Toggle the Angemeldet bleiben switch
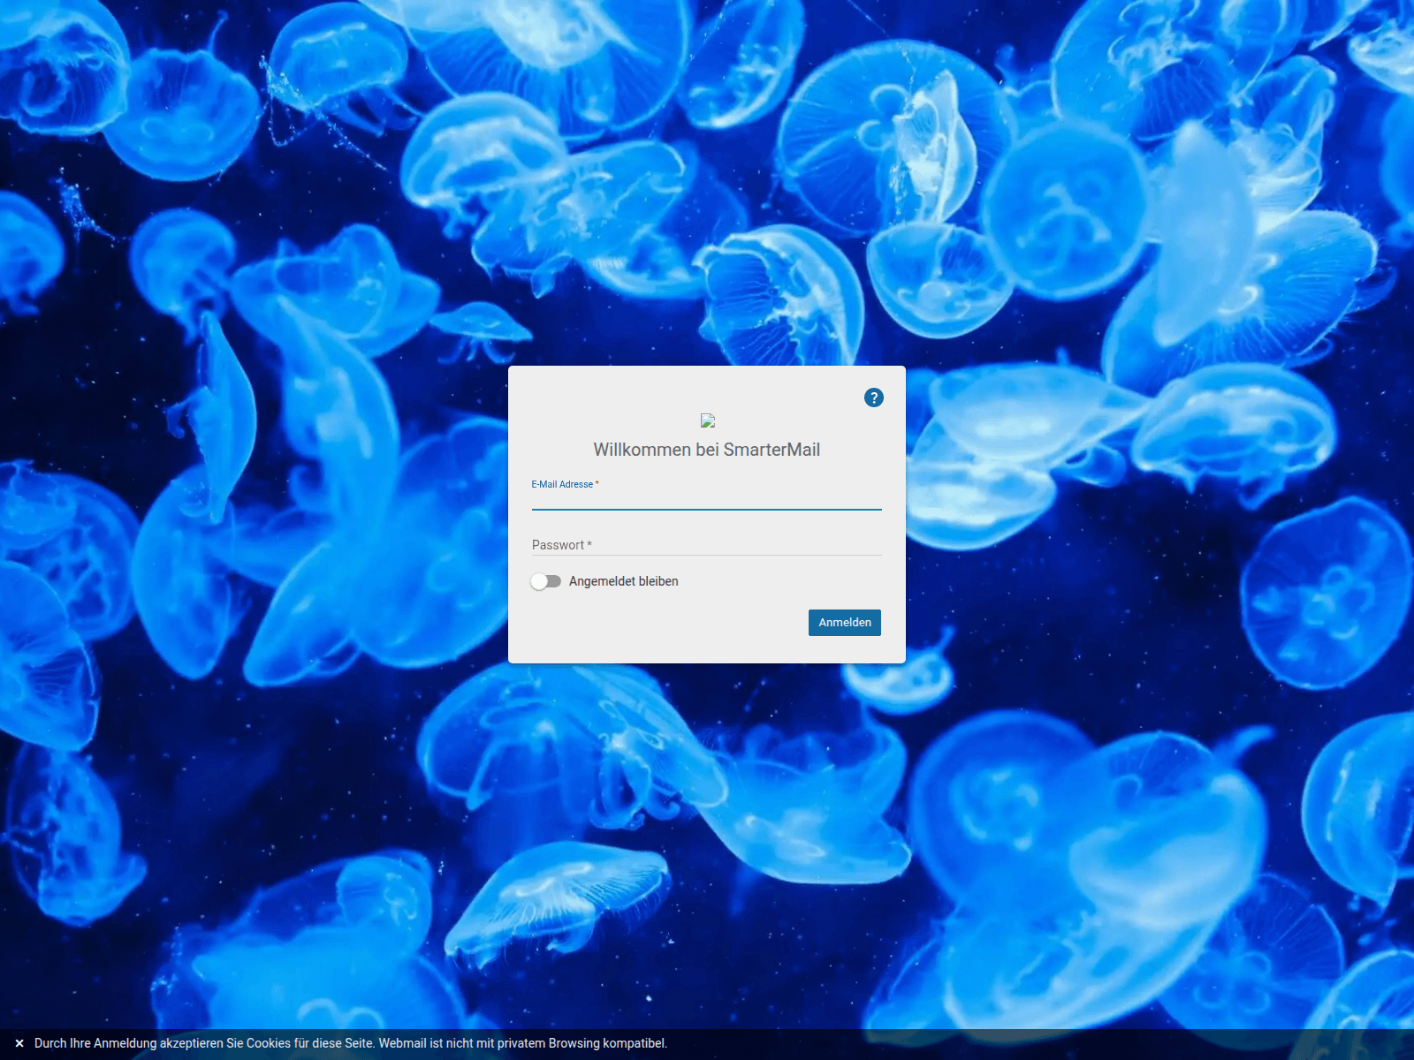 click(546, 581)
